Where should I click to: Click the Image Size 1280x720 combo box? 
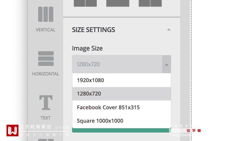tap(117, 64)
